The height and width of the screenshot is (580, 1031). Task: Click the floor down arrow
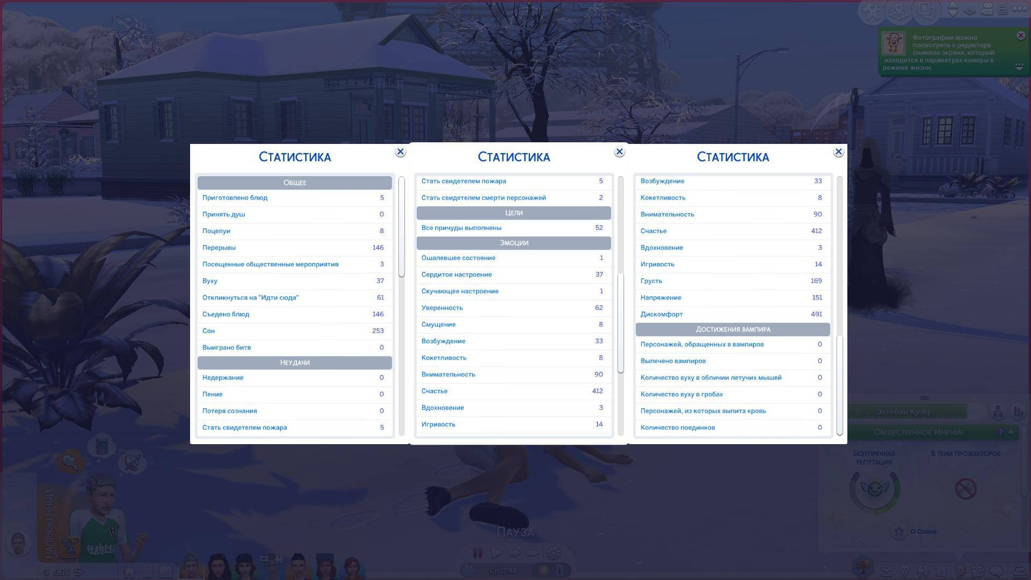click(x=953, y=13)
